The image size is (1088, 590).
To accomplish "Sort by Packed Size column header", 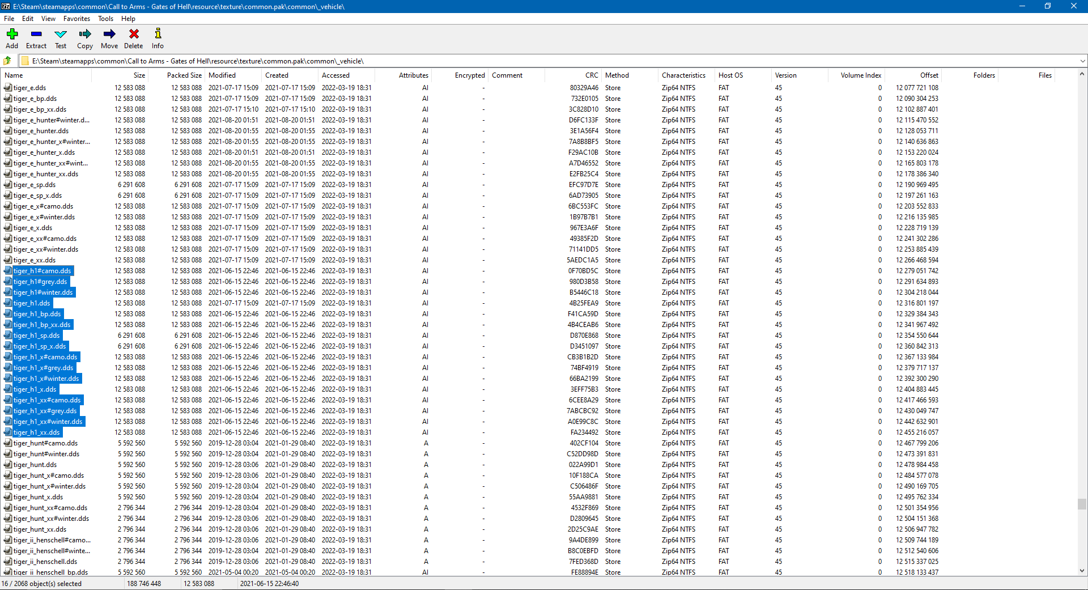I will click(177, 75).
